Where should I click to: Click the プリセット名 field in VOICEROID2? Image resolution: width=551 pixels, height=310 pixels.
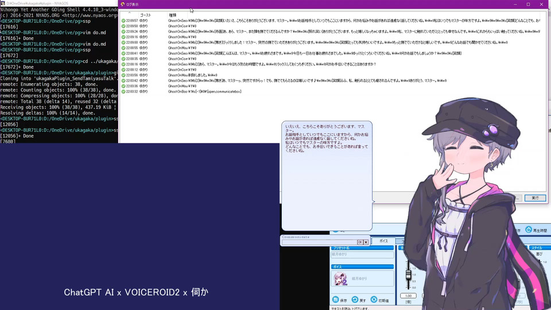point(362,254)
